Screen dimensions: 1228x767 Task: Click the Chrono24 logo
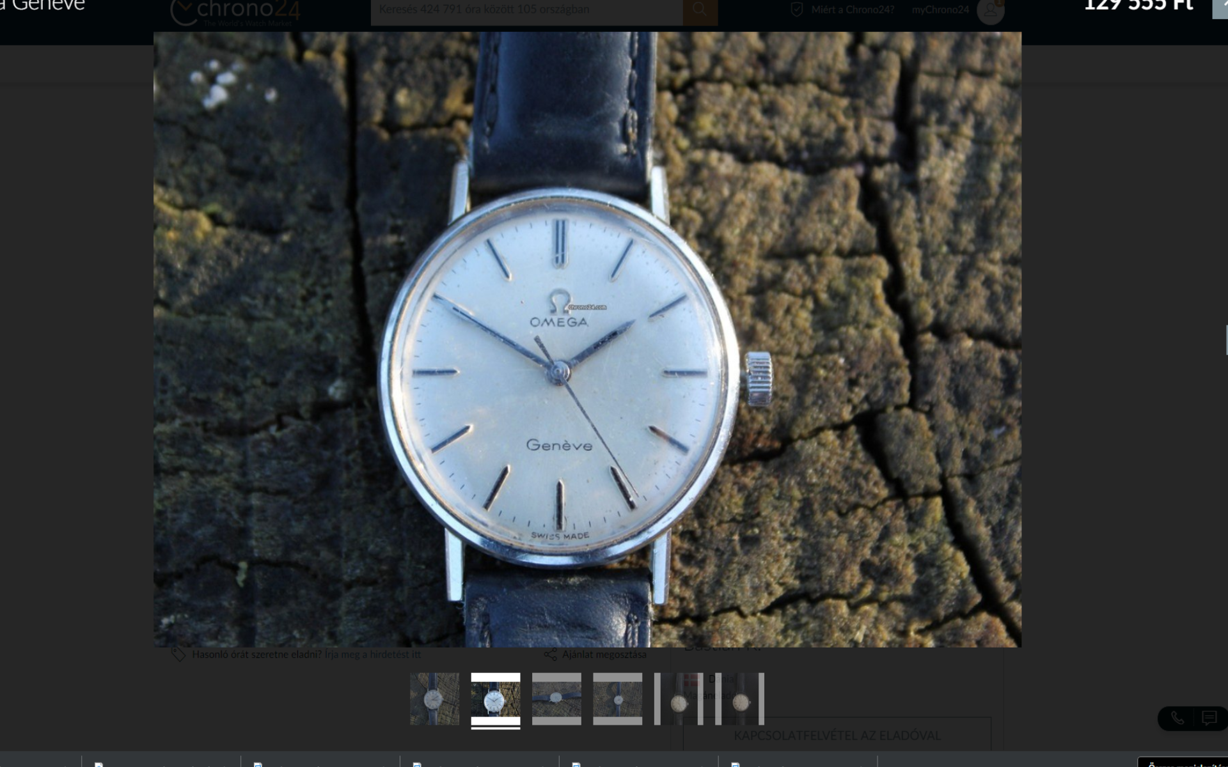[x=235, y=12]
